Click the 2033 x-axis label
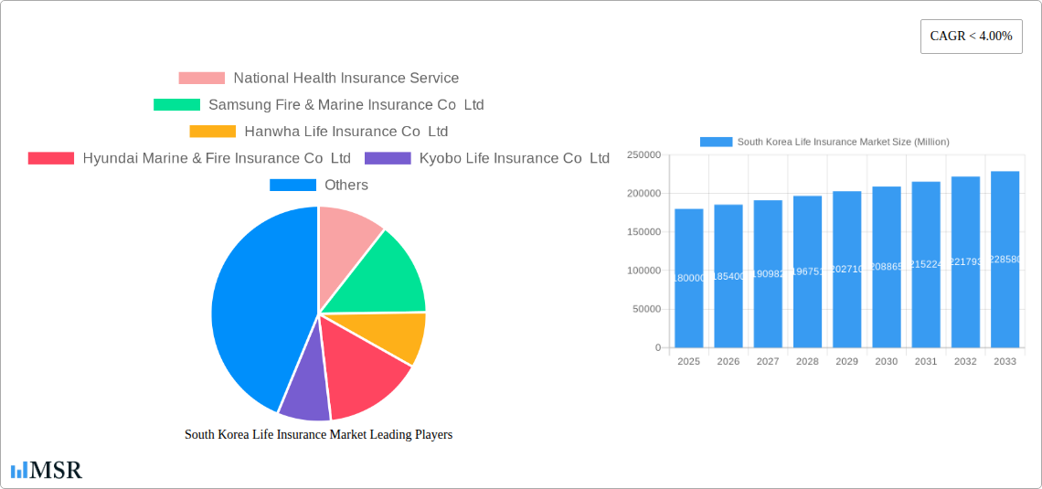 click(x=1005, y=361)
